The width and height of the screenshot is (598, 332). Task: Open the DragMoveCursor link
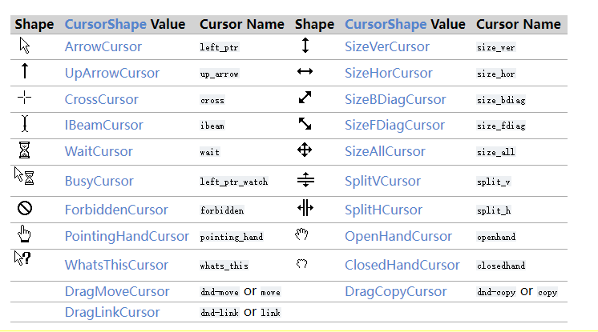coord(117,292)
